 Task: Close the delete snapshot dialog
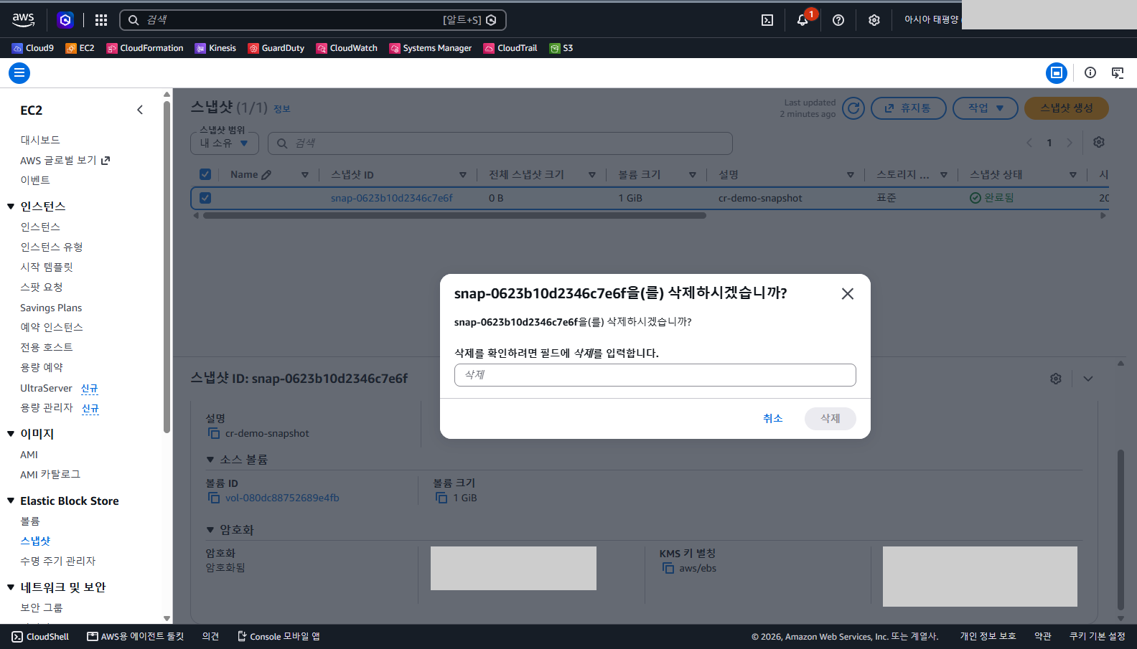(848, 294)
